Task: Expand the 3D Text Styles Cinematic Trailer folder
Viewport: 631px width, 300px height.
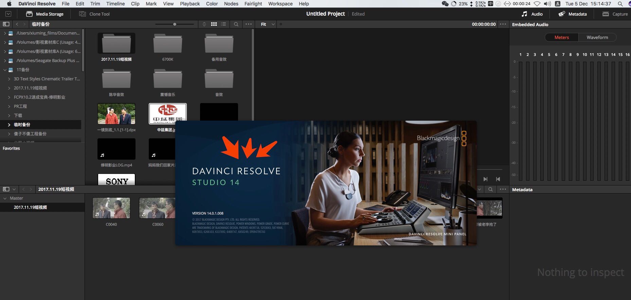Action: click(9, 79)
